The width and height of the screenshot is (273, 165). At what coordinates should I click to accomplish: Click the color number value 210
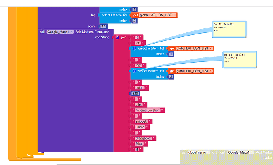[x=135, y=93]
